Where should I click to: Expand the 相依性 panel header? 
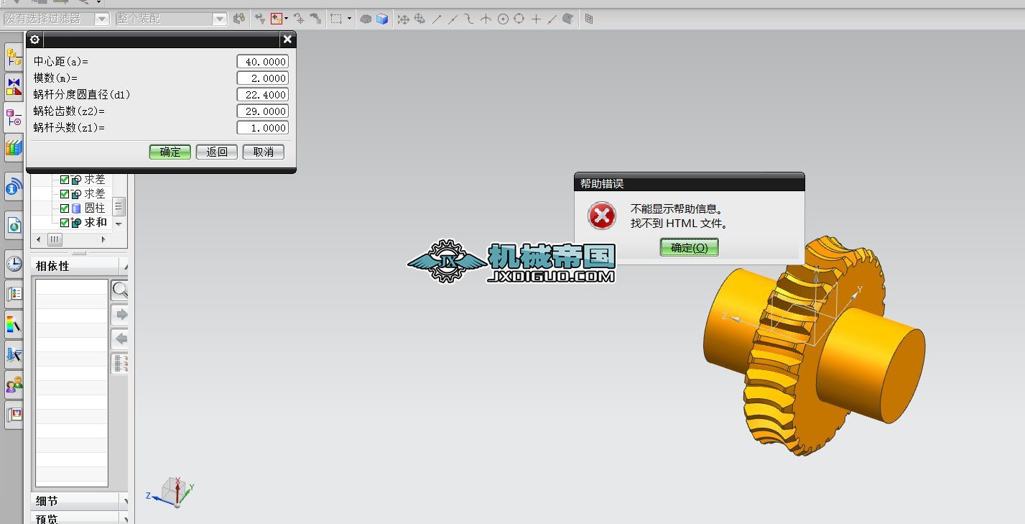[x=79, y=266]
